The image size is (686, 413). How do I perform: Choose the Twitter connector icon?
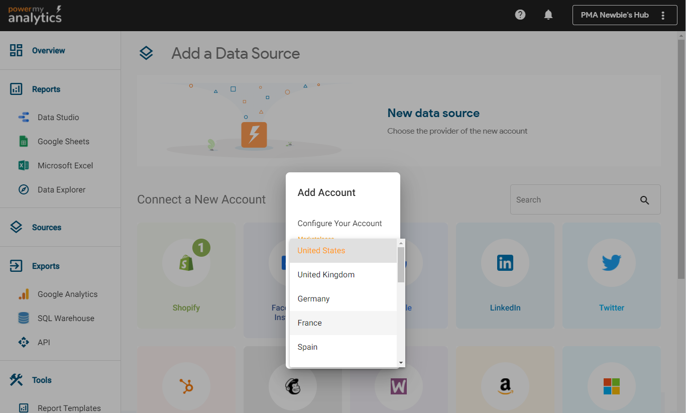click(611, 263)
